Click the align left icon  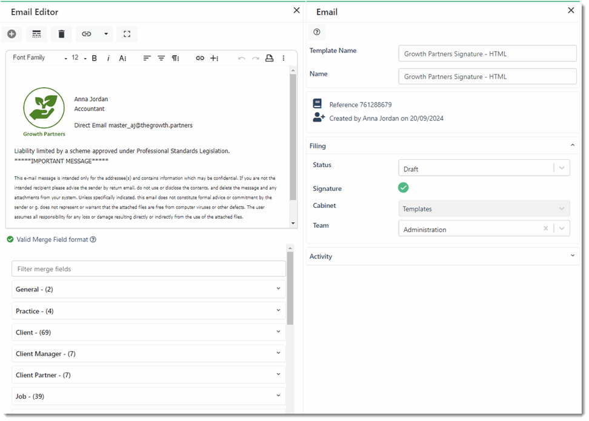click(147, 58)
